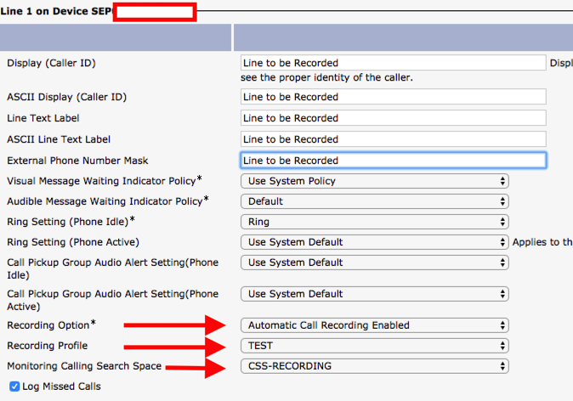
Task: Open Call Pickup Audio Alert (Phone Active) dropdown
Action: (x=374, y=294)
